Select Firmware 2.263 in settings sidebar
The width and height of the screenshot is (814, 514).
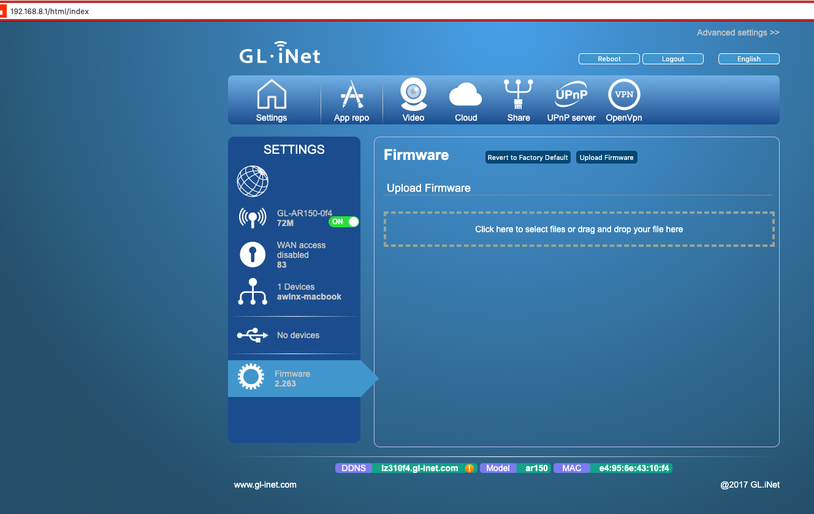pyautogui.click(x=294, y=379)
